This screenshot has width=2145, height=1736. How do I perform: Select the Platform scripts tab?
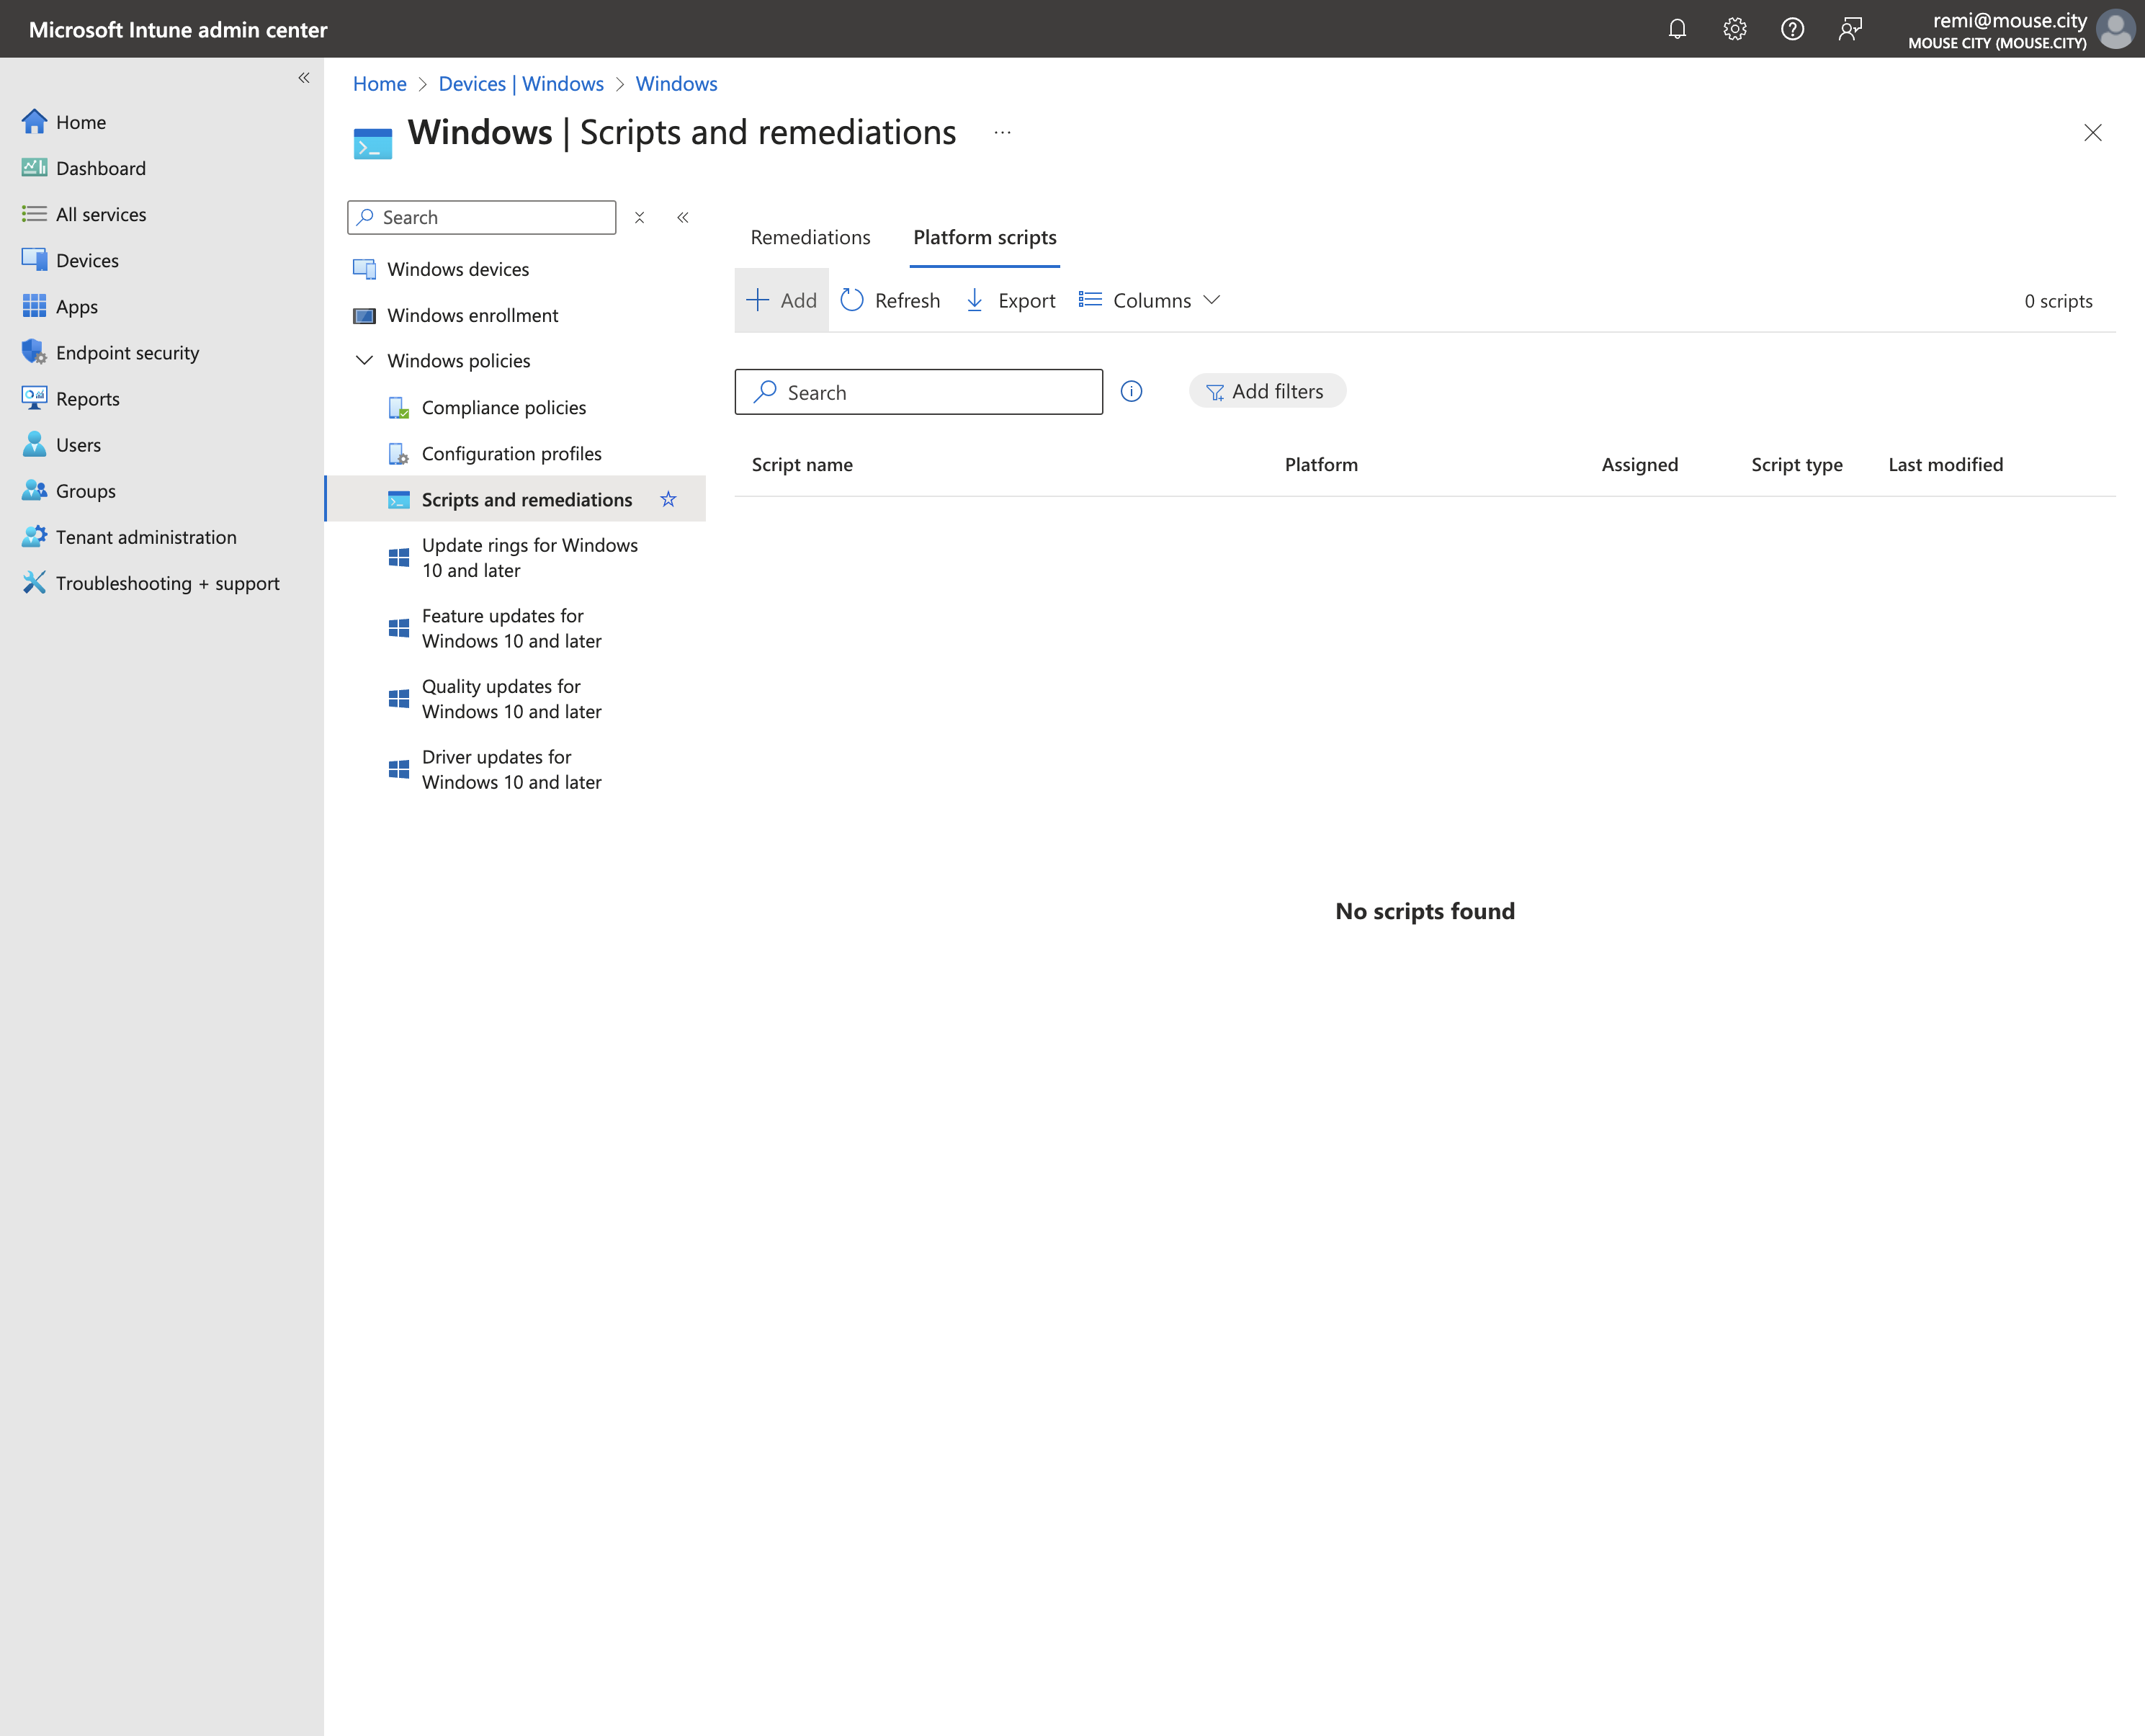coord(984,237)
